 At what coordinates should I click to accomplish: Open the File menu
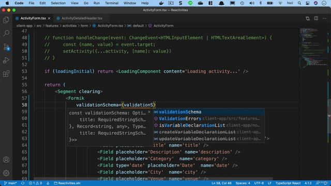(x=32, y=3)
